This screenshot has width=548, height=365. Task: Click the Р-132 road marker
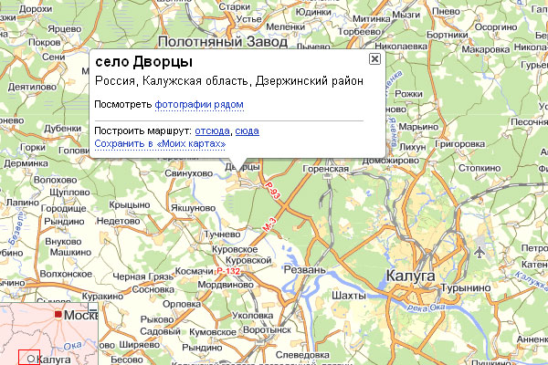228,271
